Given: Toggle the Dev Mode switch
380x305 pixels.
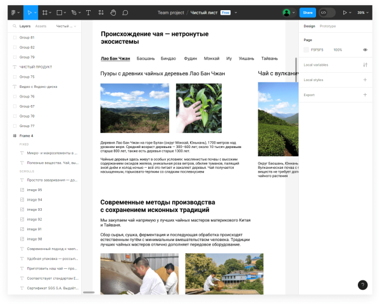Looking at the screenshot, I should (x=326, y=12).
